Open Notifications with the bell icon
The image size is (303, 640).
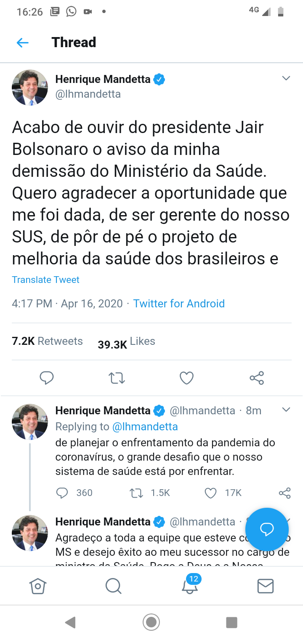click(189, 586)
